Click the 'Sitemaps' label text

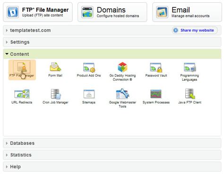[89, 103]
